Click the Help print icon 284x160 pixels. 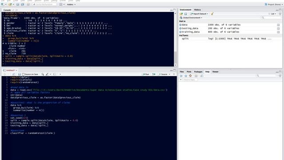[196, 76]
